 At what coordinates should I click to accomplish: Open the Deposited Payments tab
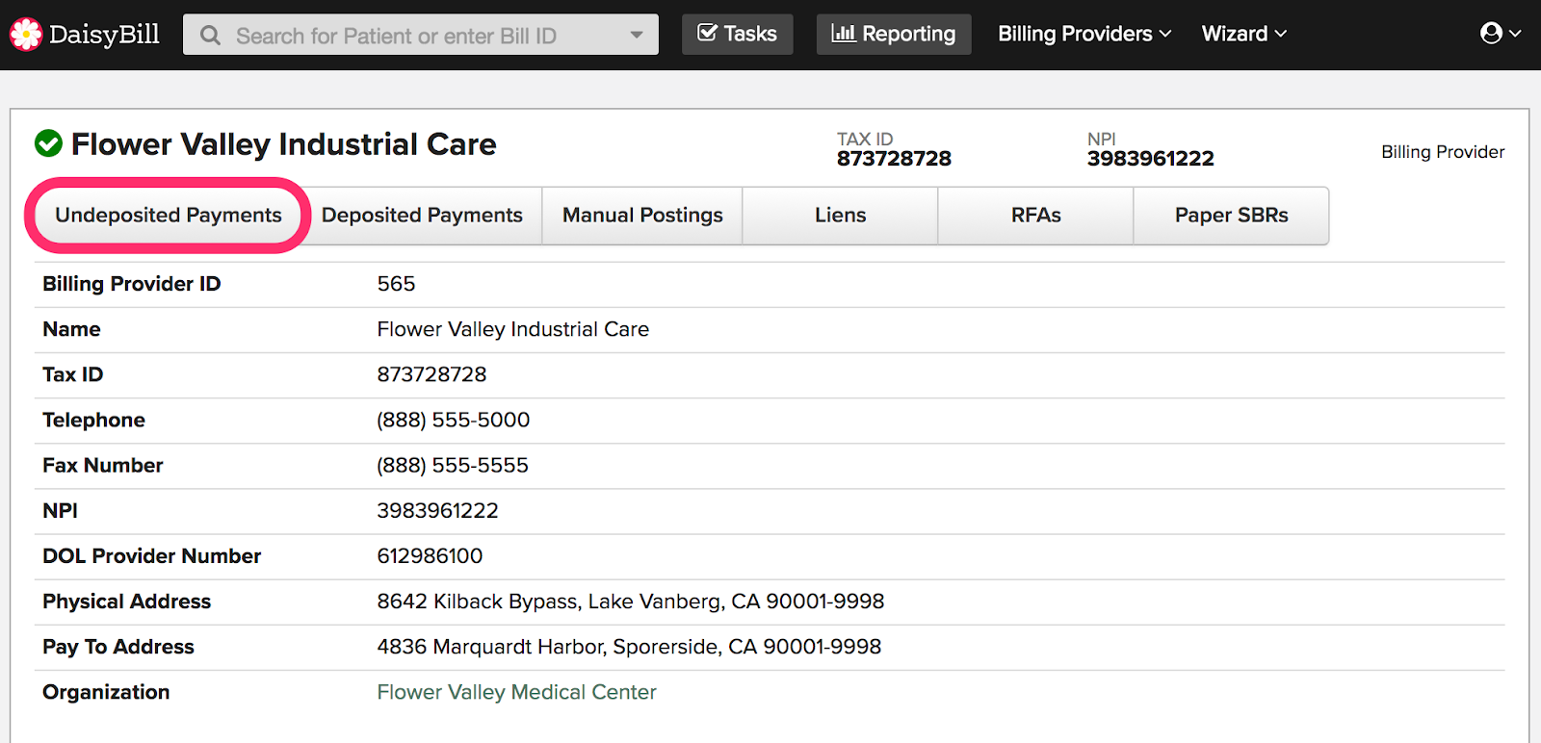coord(422,216)
